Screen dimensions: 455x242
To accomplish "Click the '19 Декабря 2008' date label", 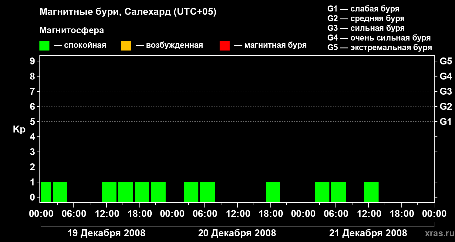I will point(106,233).
